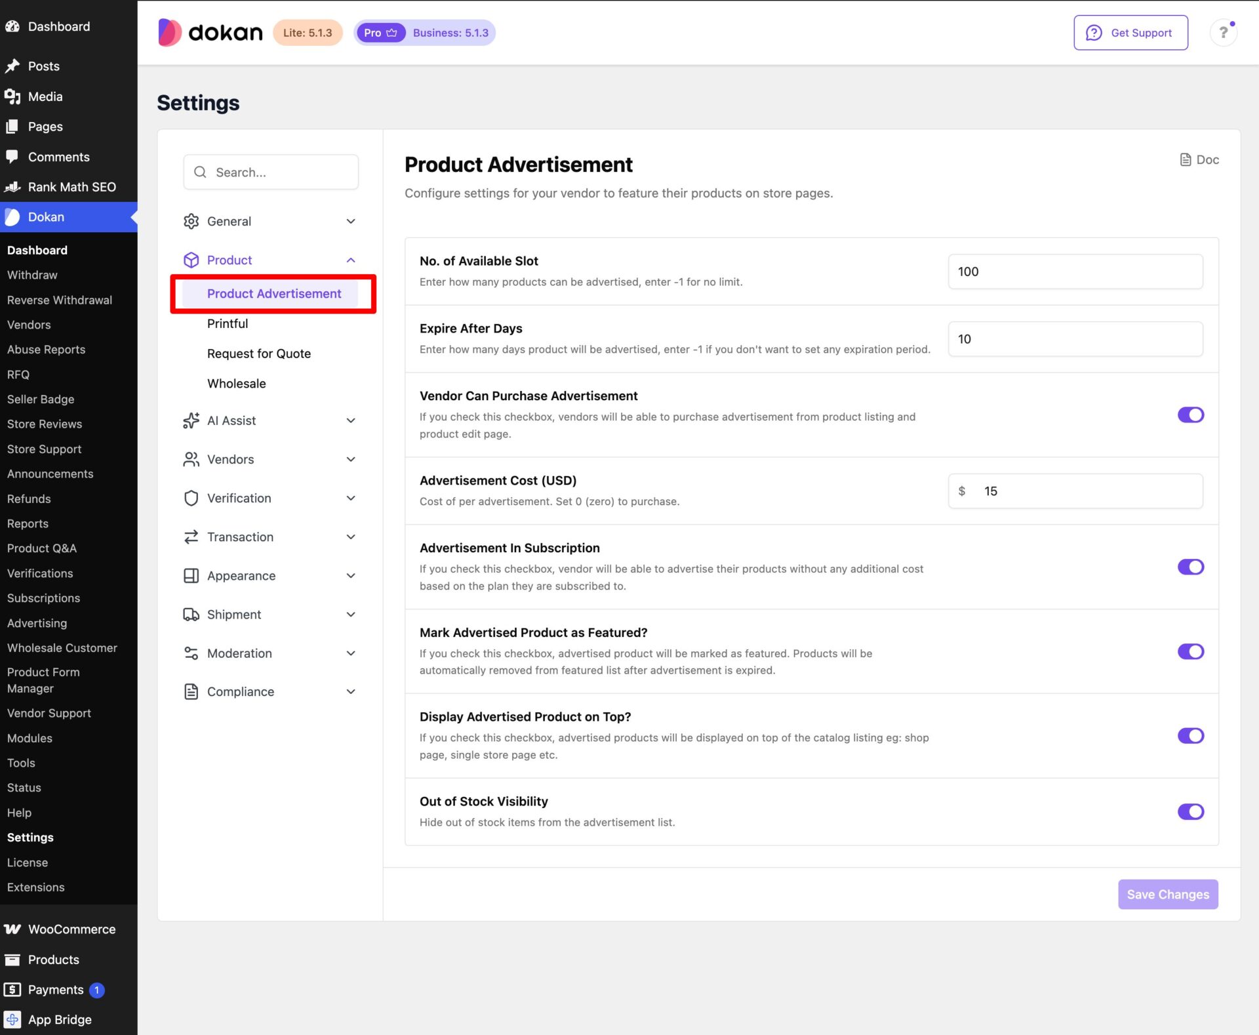Click the Save Changes button
Screen dimensions: 1259x1035
point(1168,894)
